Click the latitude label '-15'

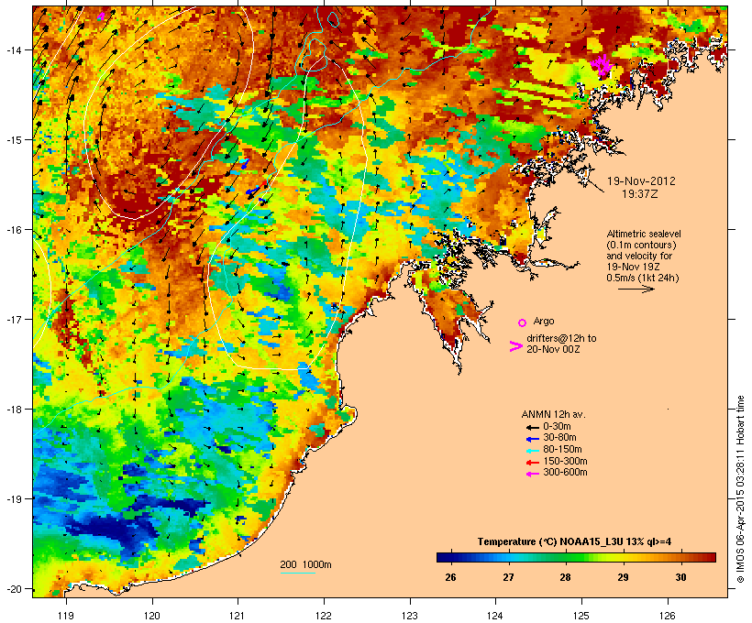tap(13, 140)
